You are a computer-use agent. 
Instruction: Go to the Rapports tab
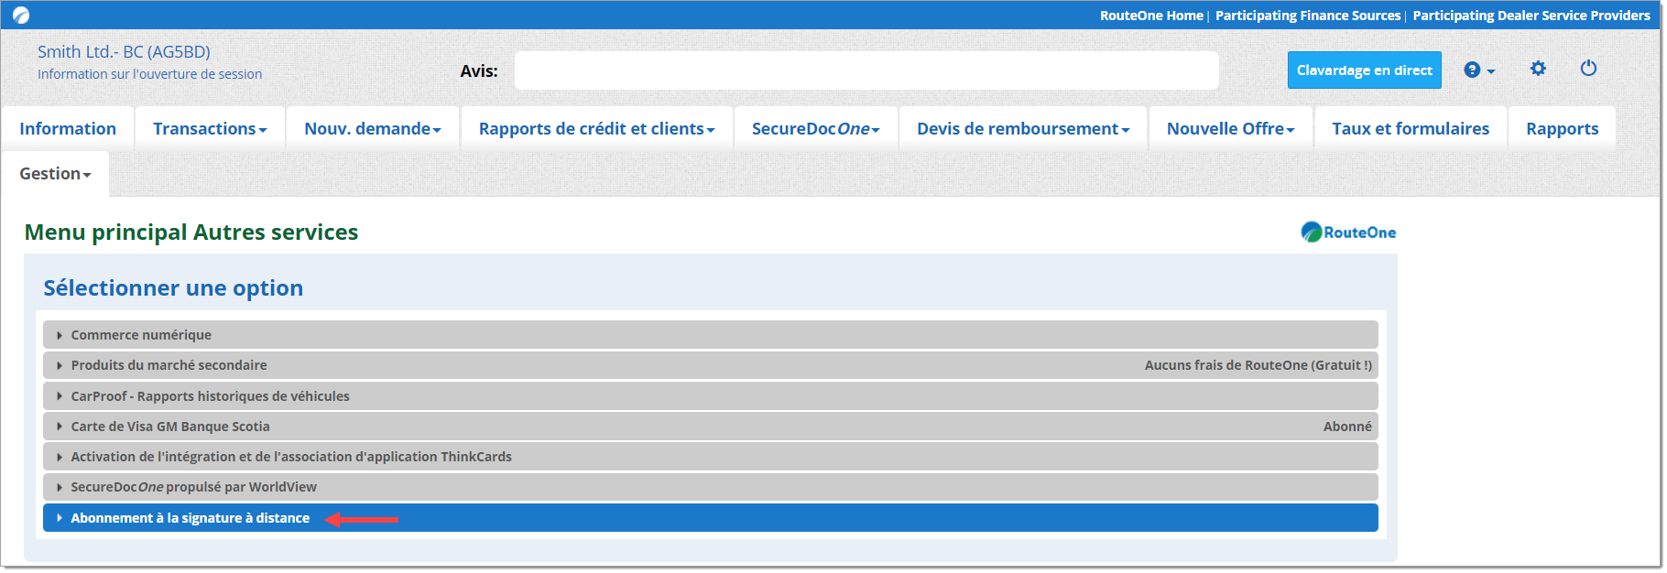click(x=1562, y=129)
